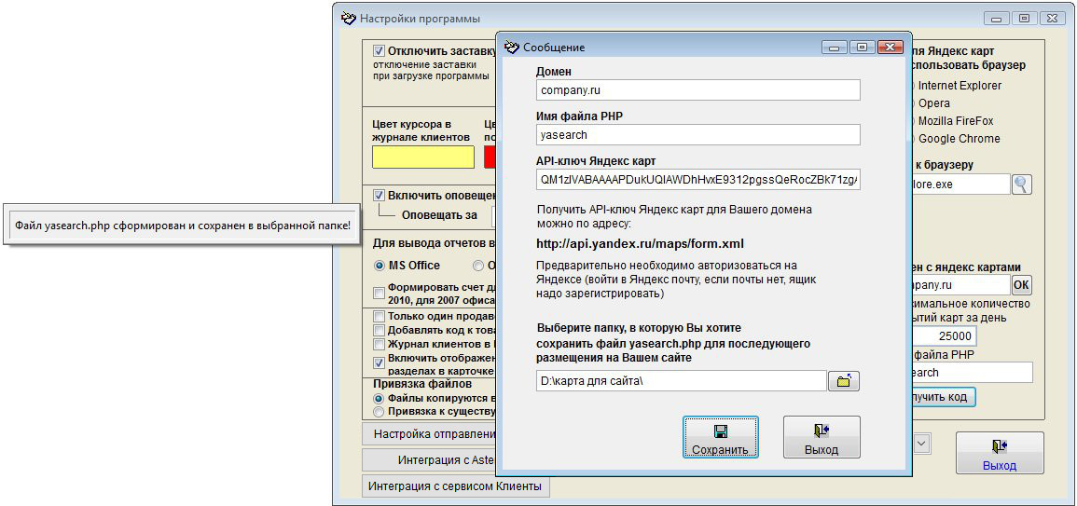Click the PHP file name field in settings
Viewport: 1077px width, 506px height.
pos(972,372)
